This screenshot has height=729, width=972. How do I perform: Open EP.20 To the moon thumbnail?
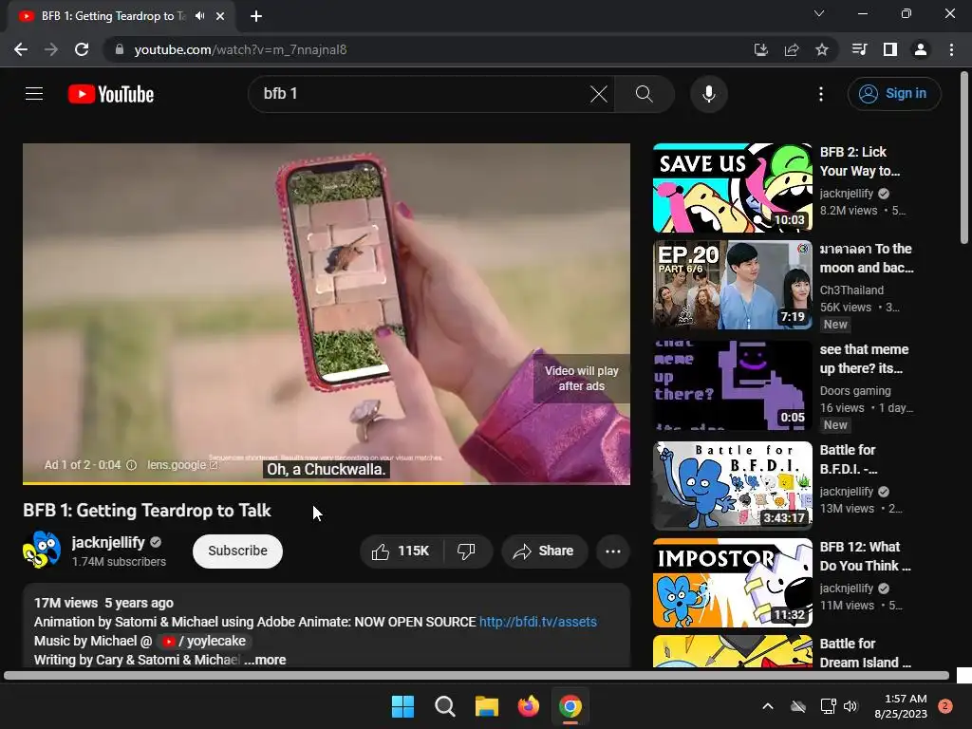pyautogui.click(x=732, y=285)
